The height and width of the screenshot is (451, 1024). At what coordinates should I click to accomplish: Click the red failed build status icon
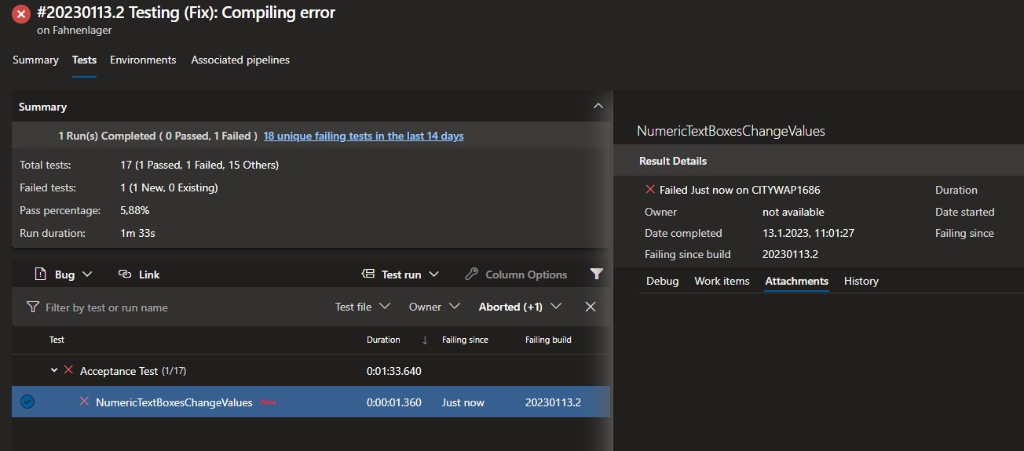(x=21, y=14)
